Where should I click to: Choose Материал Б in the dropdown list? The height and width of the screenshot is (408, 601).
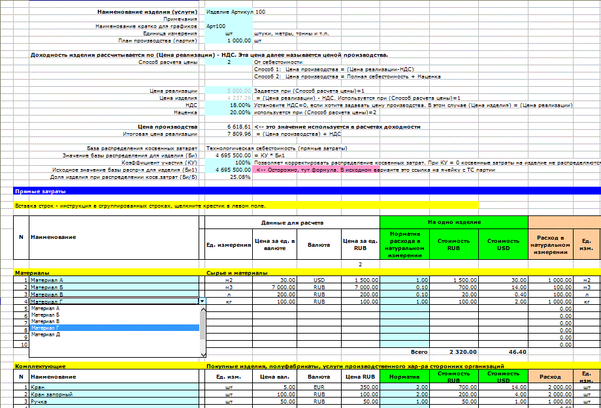114,315
